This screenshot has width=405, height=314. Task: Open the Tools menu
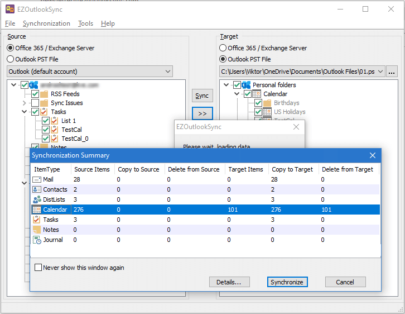[85, 23]
